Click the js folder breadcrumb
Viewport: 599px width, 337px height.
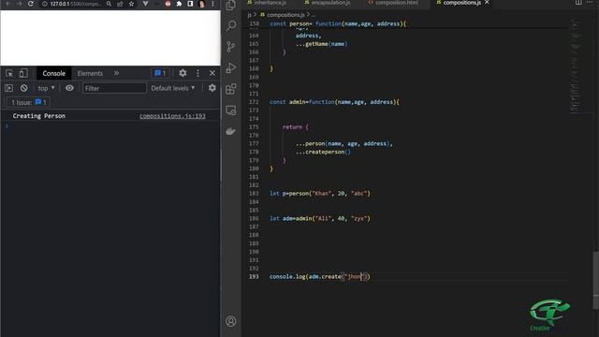[x=249, y=15]
